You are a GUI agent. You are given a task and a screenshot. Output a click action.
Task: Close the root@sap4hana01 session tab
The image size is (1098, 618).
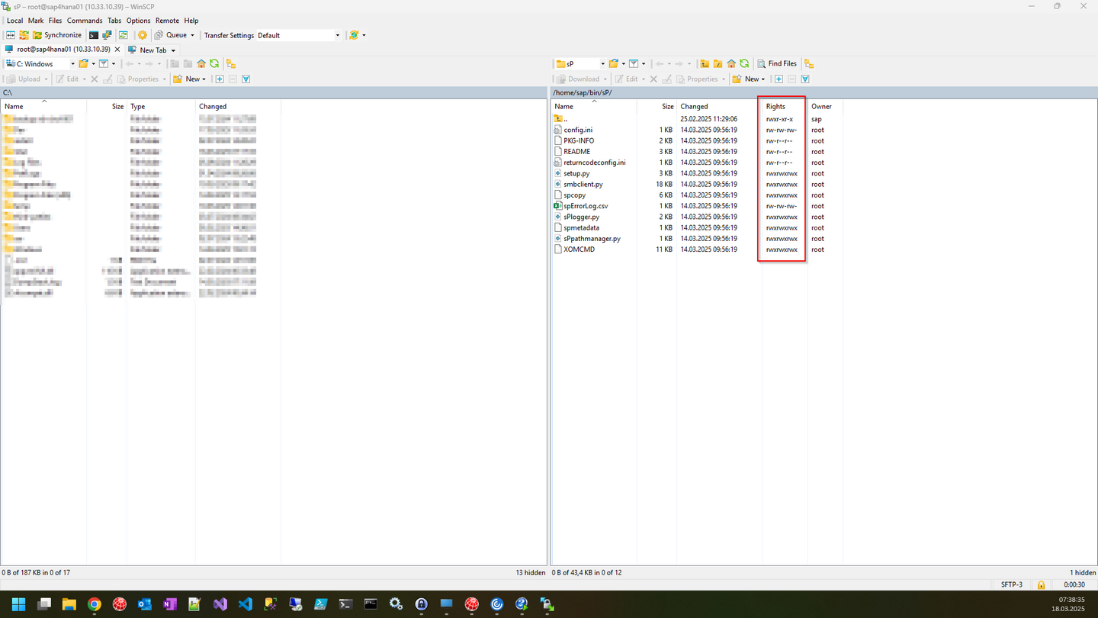point(117,50)
